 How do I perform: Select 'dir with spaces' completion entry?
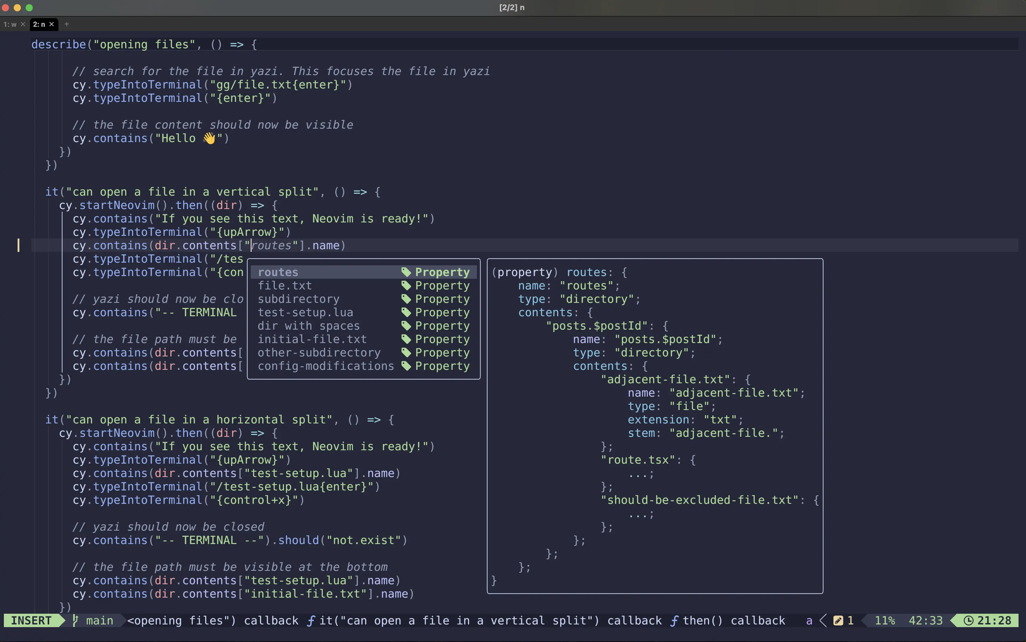tap(309, 326)
